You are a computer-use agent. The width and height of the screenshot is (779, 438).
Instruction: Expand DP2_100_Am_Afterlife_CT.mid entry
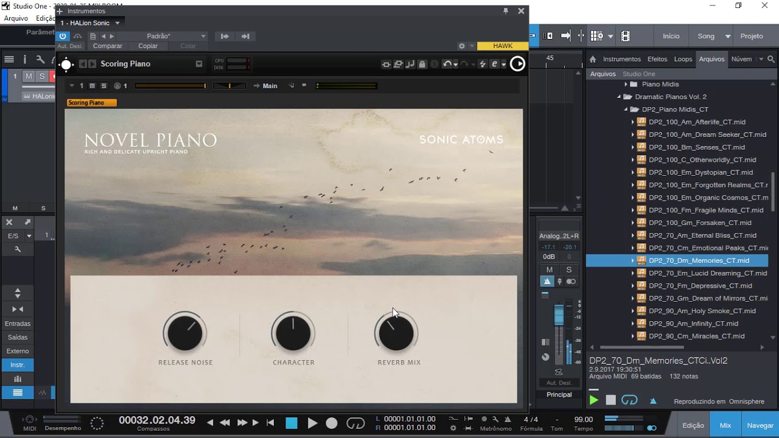click(632, 122)
